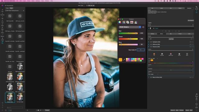Select the Local adjustment tool
Image resolution: width=199 pixels, height=112 pixels.
click(2, 21)
